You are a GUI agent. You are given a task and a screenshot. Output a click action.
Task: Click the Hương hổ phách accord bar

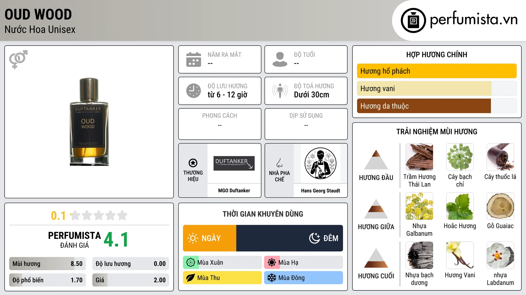coord(437,71)
